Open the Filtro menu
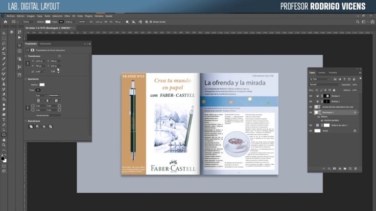Image resolution: width=376 pixels, height=211 pixels. coord(67,16)
